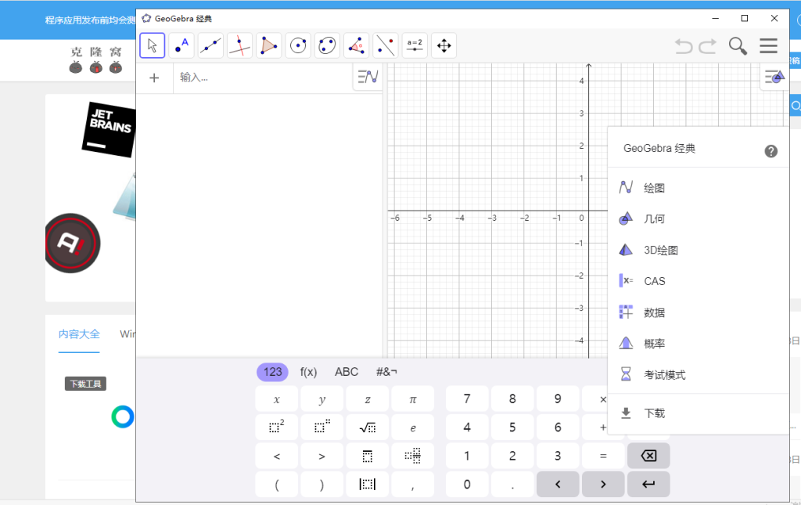Tap the less-than key
Image resolution: width=801 pixels, height=505 pixels.
click(x=276, y=456)
